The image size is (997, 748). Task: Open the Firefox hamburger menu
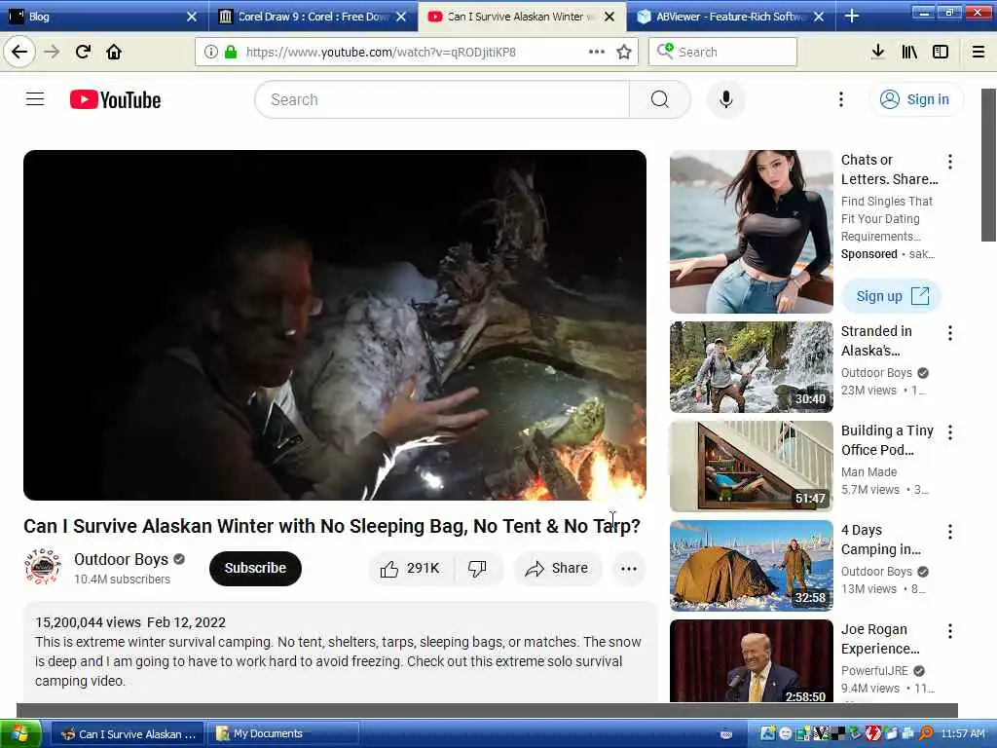click(x=979, y=52)
